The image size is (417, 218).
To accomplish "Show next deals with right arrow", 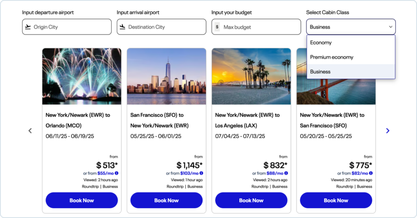I will click(x=387, y=131).
